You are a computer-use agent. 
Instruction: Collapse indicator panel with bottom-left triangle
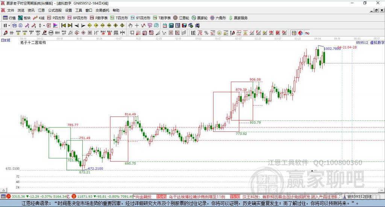coord(4,190)
